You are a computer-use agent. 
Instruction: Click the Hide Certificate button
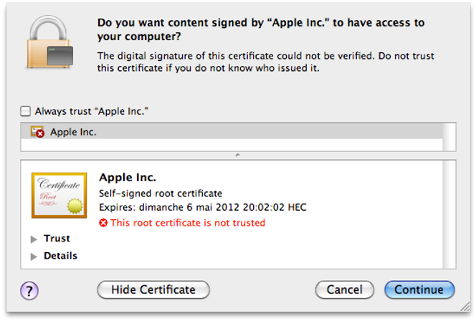[153, 289]
